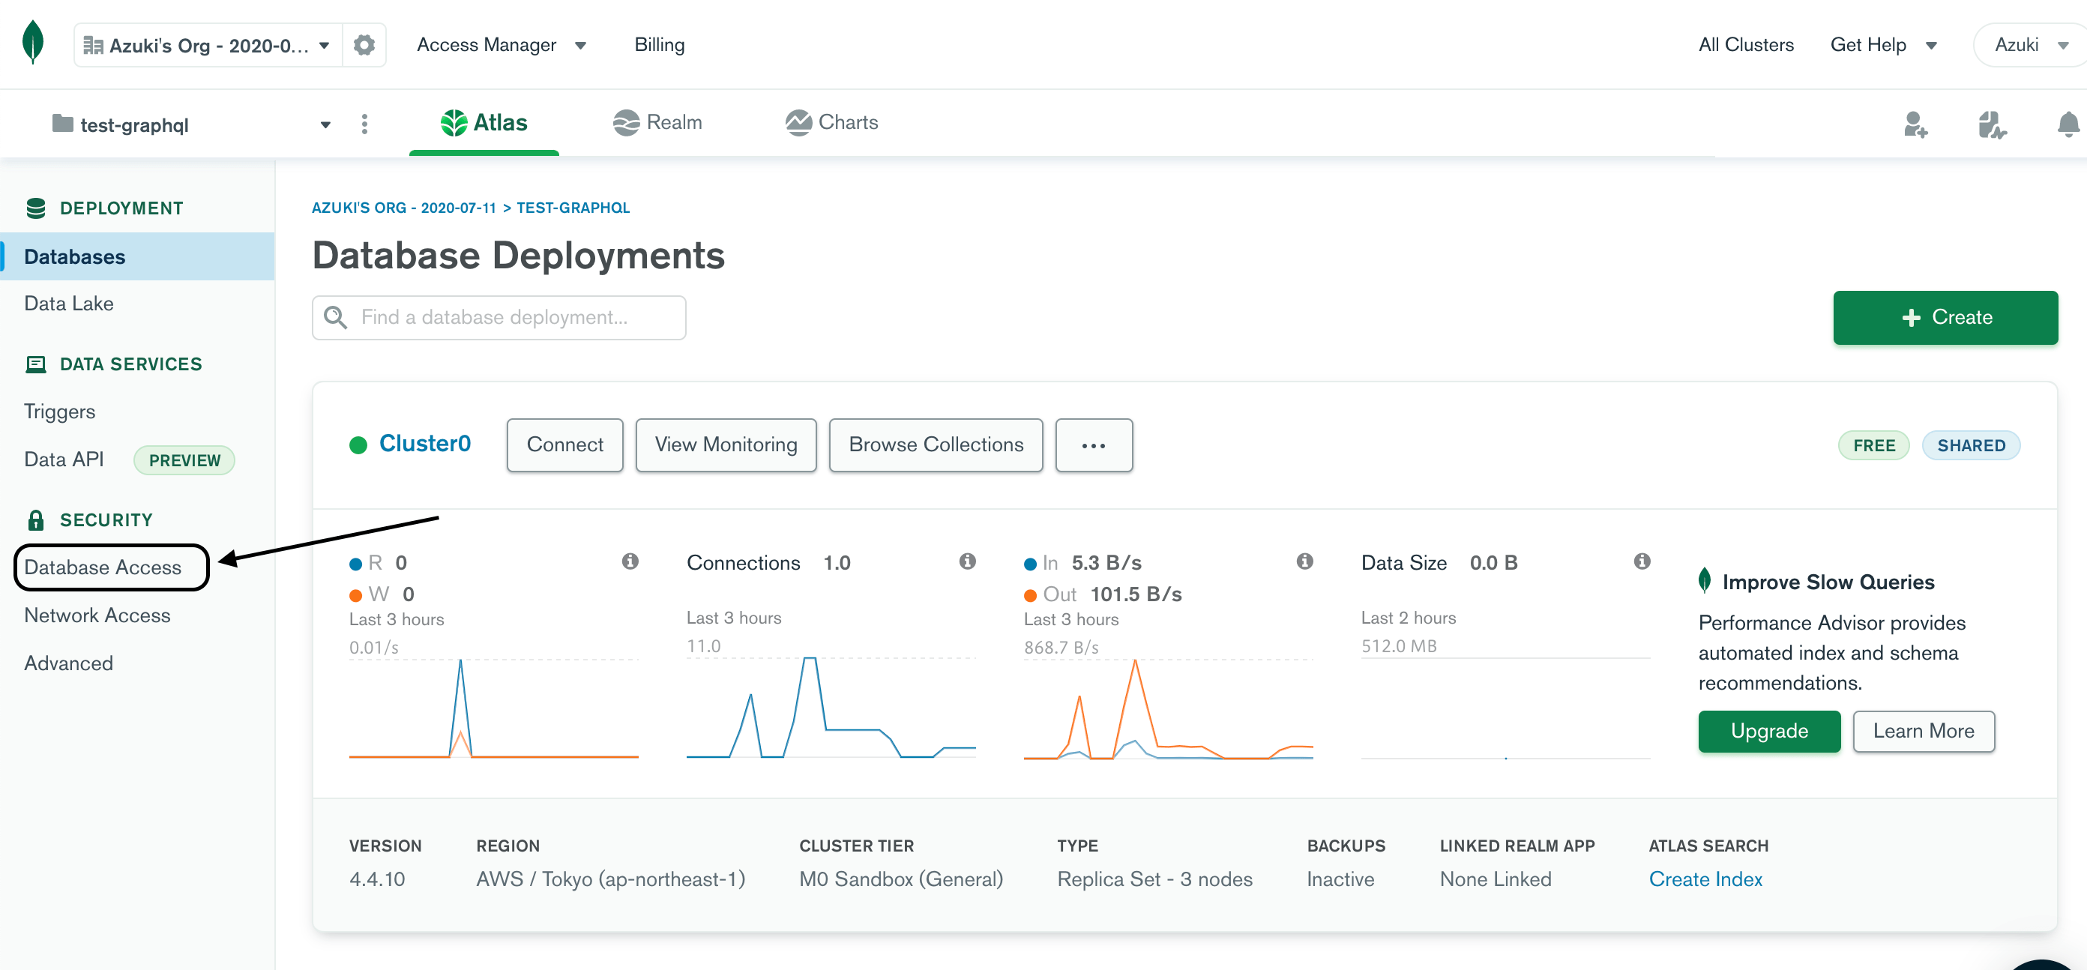Image resolution: width=2087 pixels, height=970 pixels.
Task: Click Browse Collections button
Action: pyautogui.click(x=936, y=445)
